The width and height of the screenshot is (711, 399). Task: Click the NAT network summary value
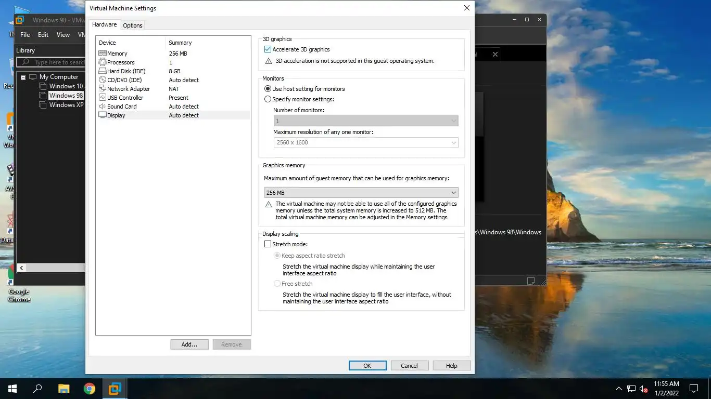(x=174, y=89)
